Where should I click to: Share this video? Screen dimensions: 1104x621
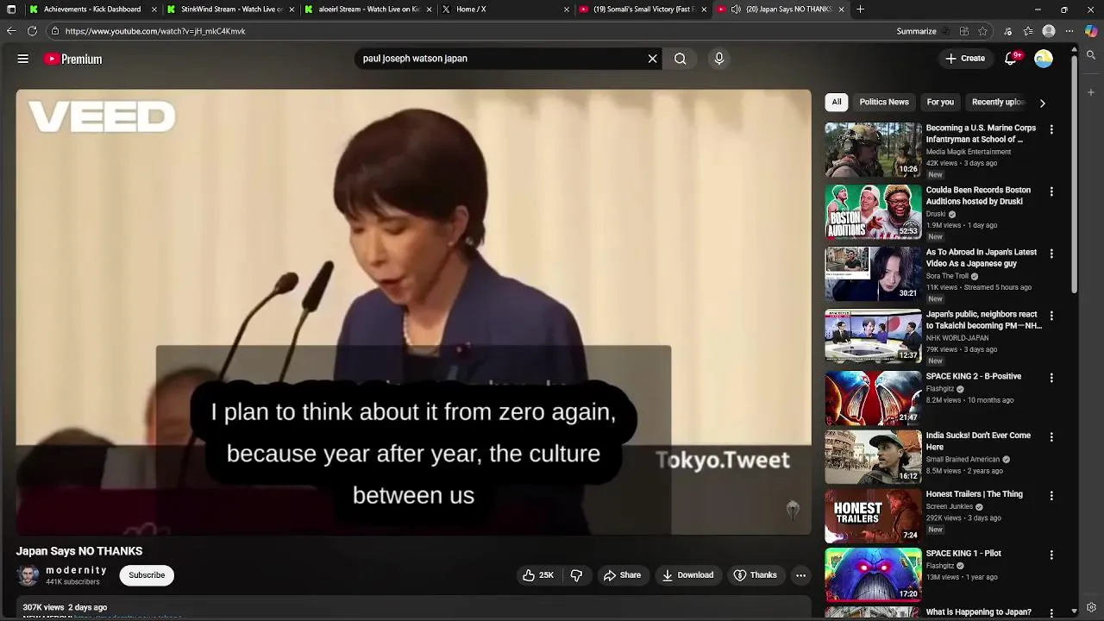[x=622, y=575]
